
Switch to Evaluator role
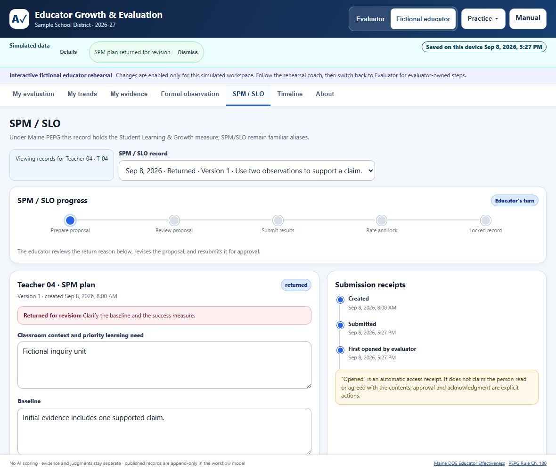point(370,19)
